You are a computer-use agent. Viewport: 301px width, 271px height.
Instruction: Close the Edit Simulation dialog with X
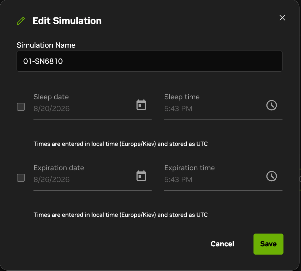click(282, 18)
